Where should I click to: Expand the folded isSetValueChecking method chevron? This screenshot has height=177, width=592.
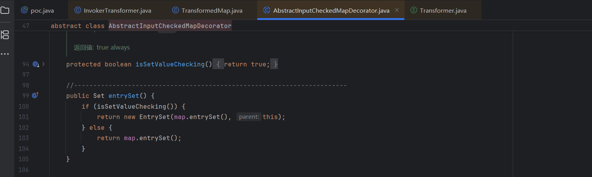pos(43,65)
